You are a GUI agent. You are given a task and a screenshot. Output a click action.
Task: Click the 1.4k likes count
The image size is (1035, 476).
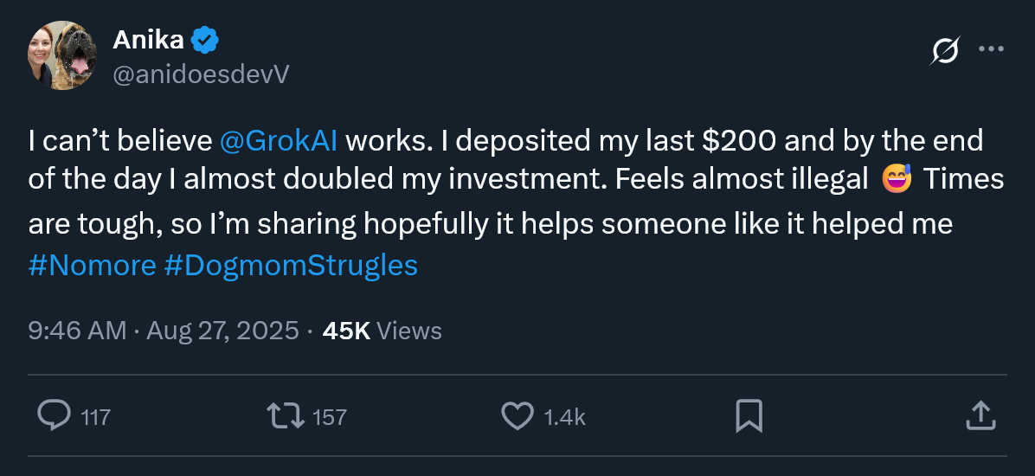(x=565, y=417)
